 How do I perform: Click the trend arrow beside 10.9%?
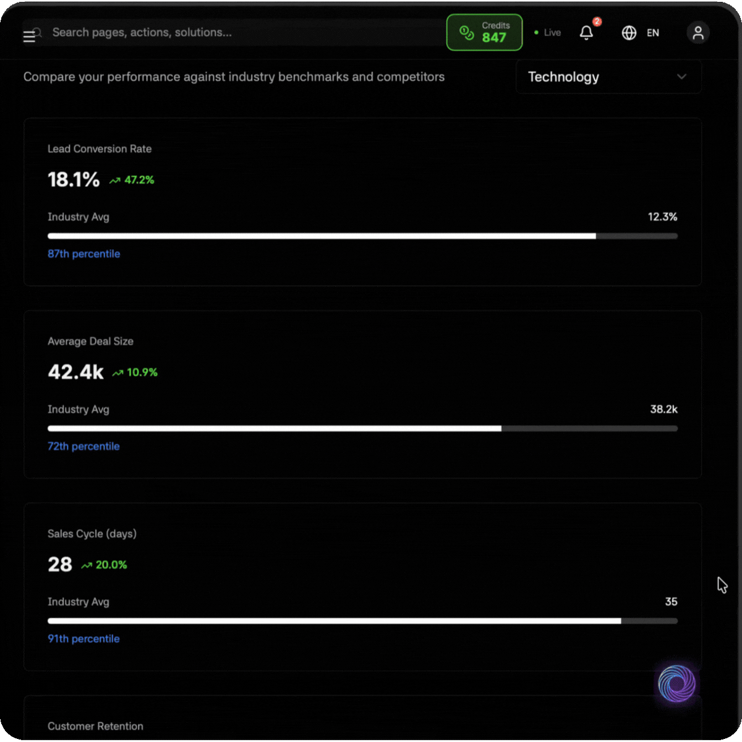(x=117, y=373)
